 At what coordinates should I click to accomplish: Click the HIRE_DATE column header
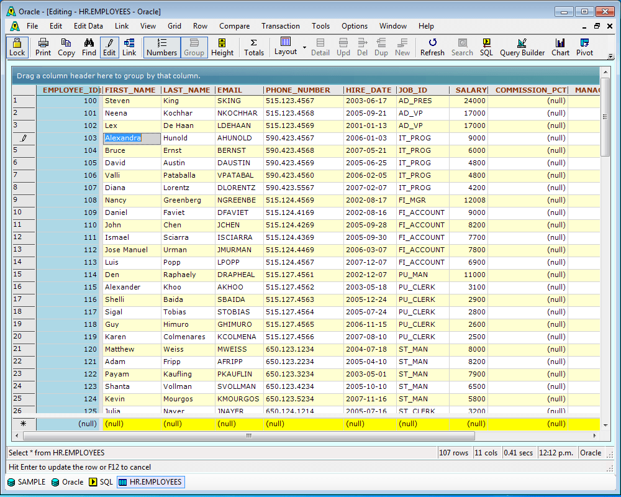click(x=369, y=90)
